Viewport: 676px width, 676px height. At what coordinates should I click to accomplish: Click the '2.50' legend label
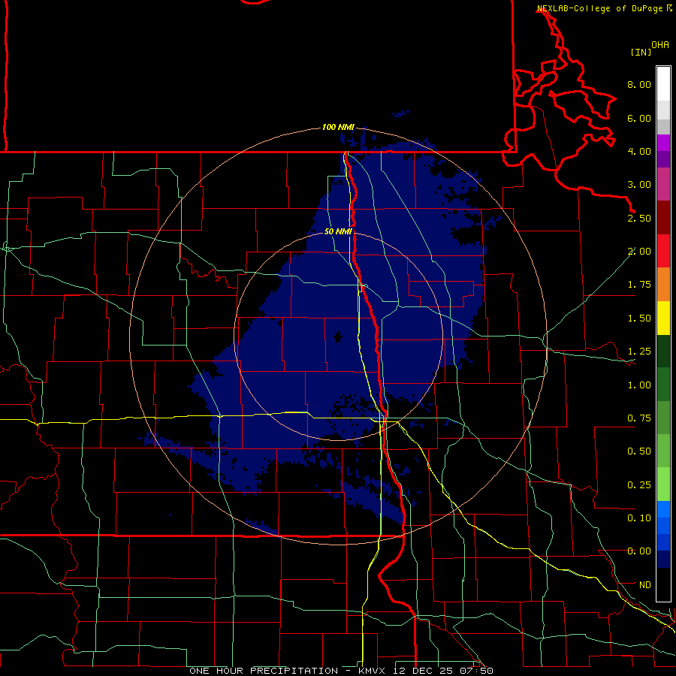pyautogui.click(x=639, y=218)
